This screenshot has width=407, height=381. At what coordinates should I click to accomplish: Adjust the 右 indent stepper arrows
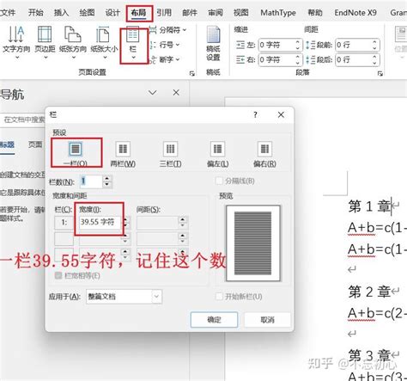coord(298,59)
